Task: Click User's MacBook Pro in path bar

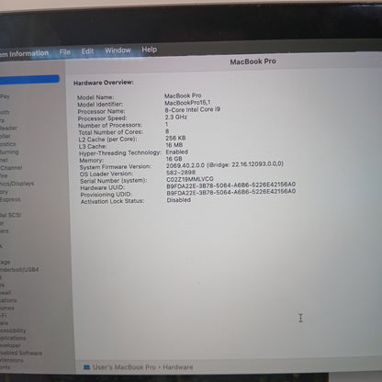Action: point(124,367)
